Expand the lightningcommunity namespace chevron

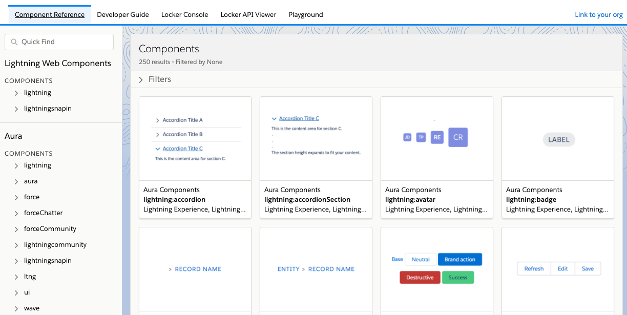coord(16,245)
